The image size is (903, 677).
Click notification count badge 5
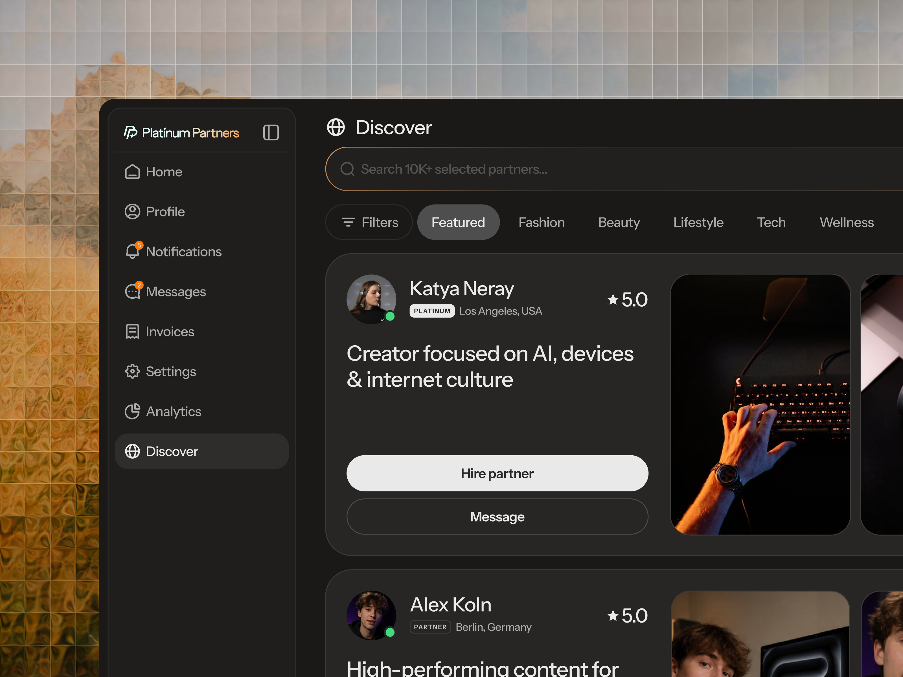pyautogui.click(x=139, y=245)
